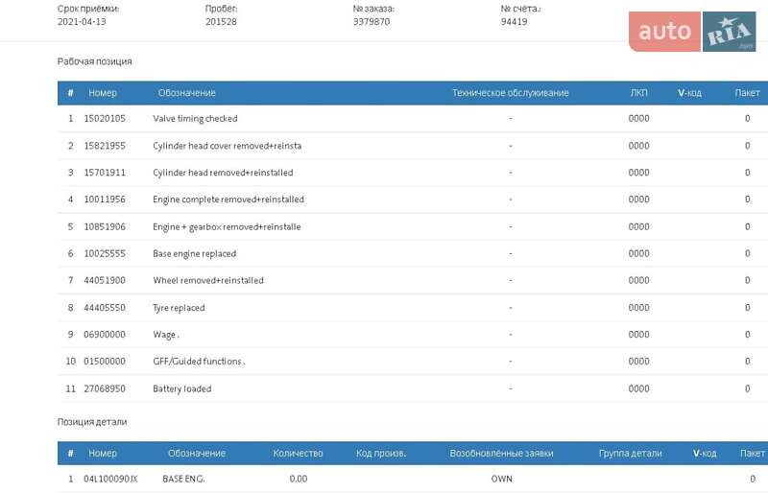Viewport: 768px width, 493px height.
Task: Click the 'Tyre replaced' entry
Action: (x=179, y=308)
